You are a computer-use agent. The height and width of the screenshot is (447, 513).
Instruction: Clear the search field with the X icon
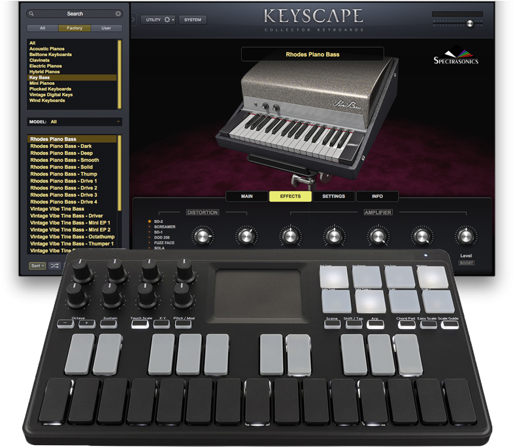(118, 13)
